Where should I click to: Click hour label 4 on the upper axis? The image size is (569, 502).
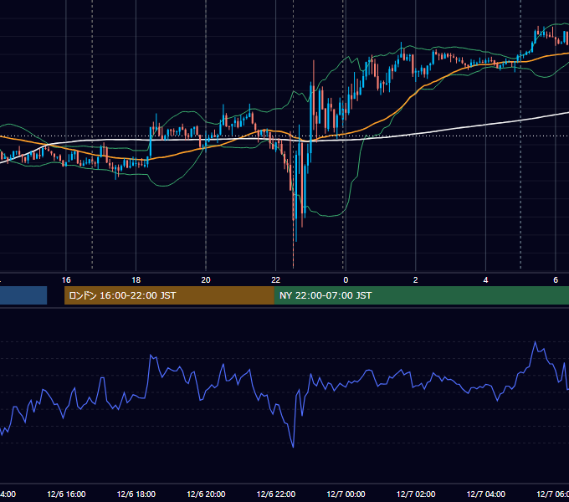[x=485, y=280]
